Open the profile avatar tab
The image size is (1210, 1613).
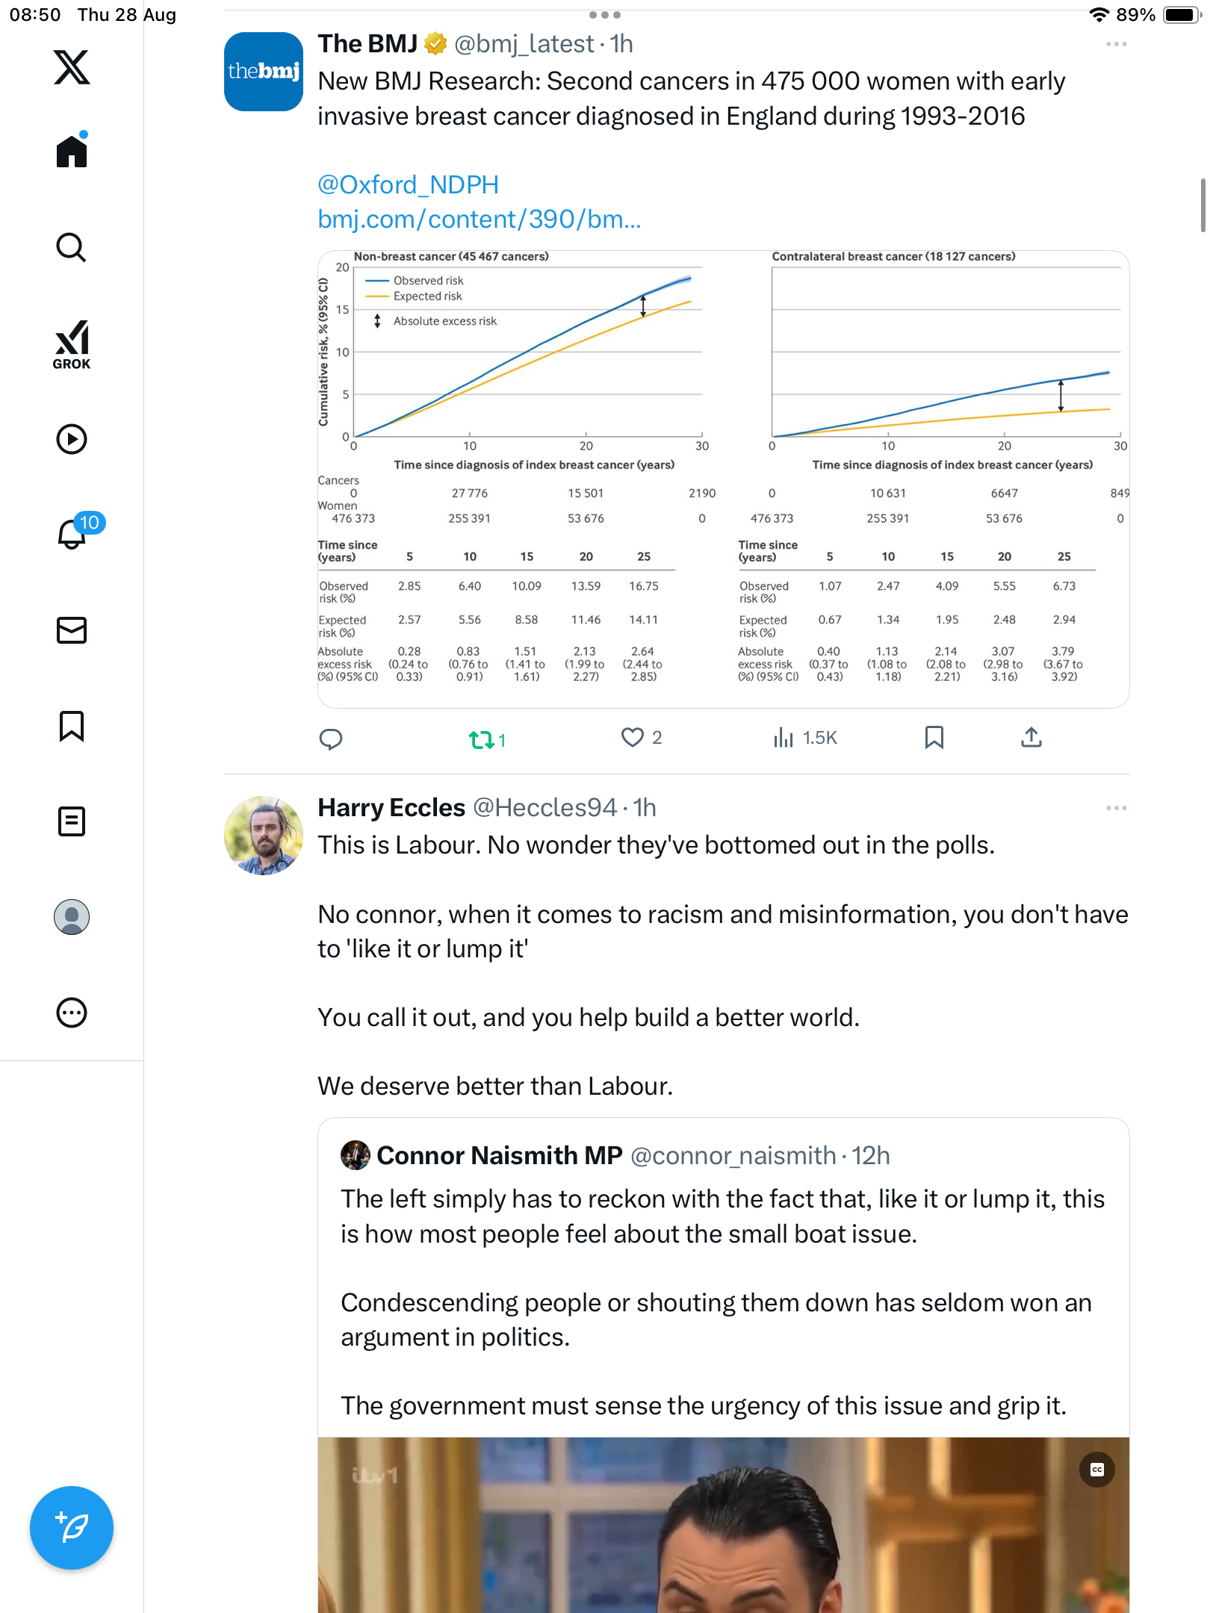pyautogui.click(x=72, y=917)
